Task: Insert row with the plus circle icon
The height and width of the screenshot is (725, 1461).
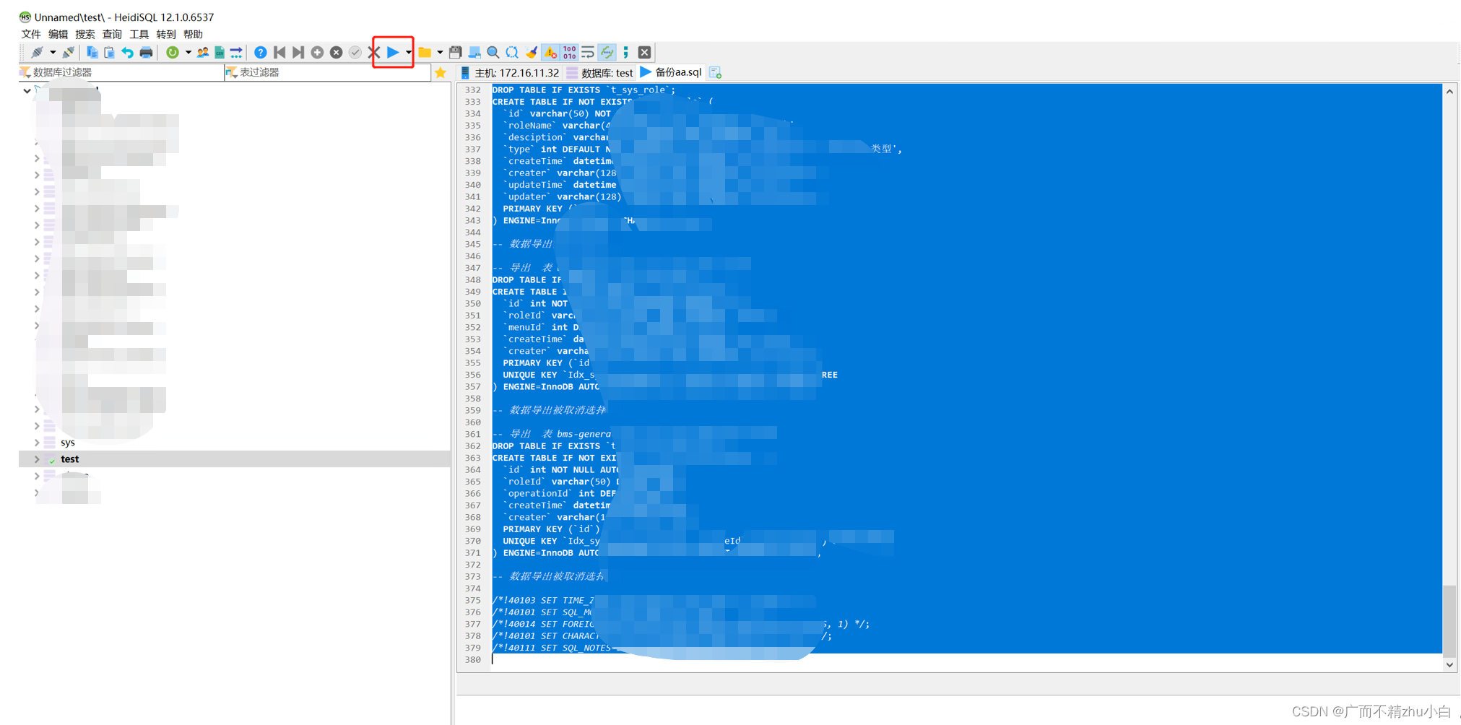Action: (x=317, y=52)
